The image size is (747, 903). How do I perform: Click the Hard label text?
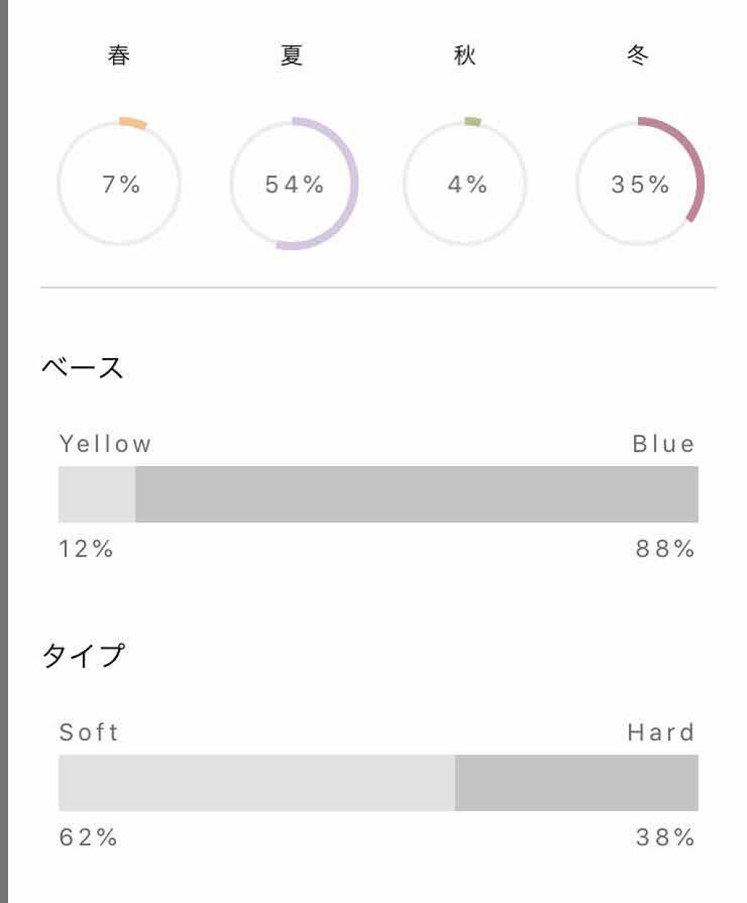pyautogui.click(x=661, y=732)
